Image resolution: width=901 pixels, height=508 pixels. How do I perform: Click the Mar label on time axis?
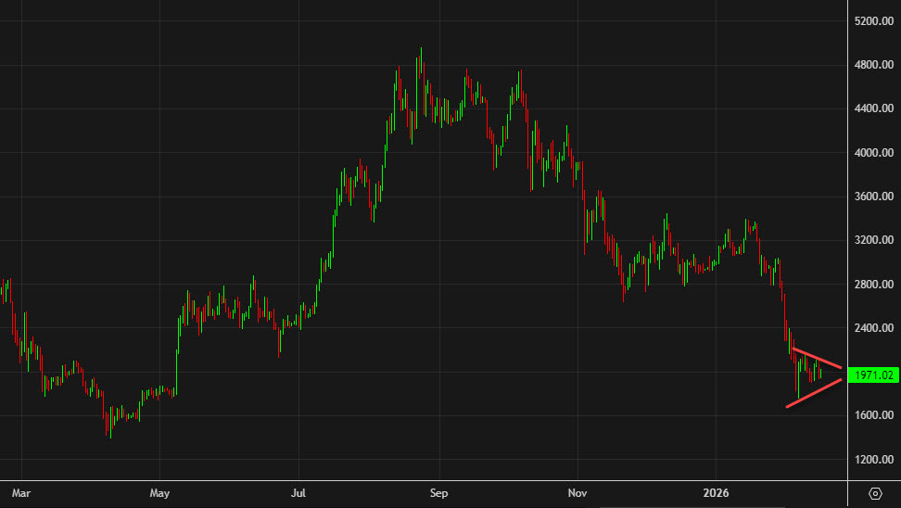click(21, 493)
